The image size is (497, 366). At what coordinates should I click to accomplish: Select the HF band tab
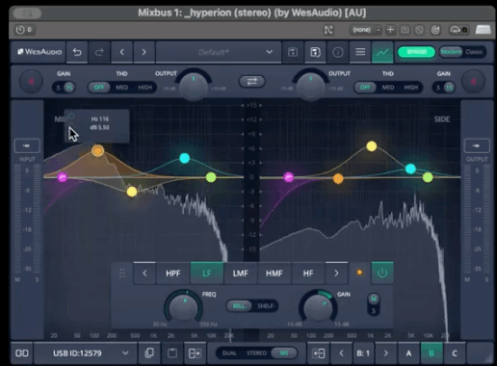click(x=308, y=274)
